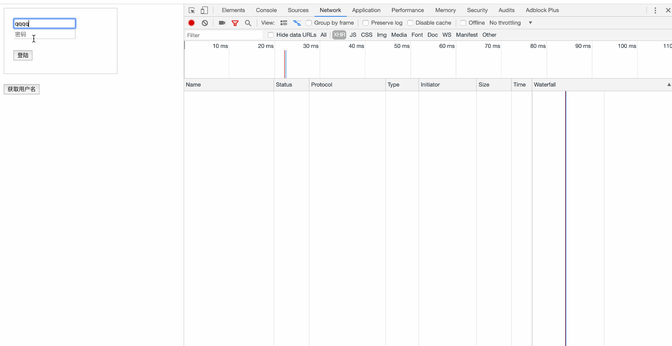Viewport: 672px width, 346px height.
Task: Open the Performance tab
Action: point(408,10)
